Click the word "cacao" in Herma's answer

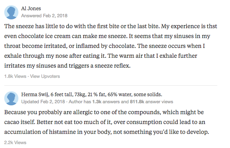coord(14,122)
